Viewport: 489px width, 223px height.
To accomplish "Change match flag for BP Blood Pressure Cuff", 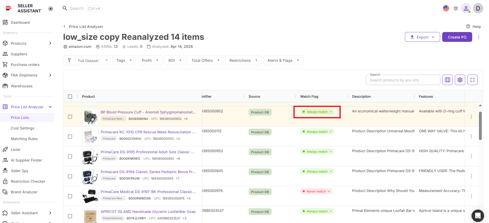I will [317, 112].
